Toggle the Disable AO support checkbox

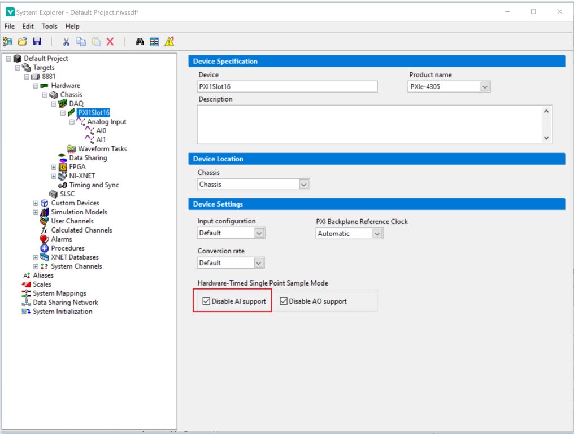tap(284, 301)
